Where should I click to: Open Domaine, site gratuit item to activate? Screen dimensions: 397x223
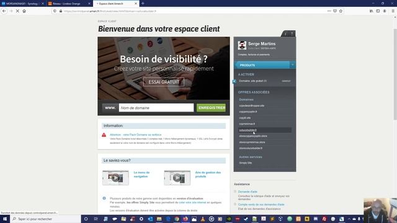click(x=252, y=81)
